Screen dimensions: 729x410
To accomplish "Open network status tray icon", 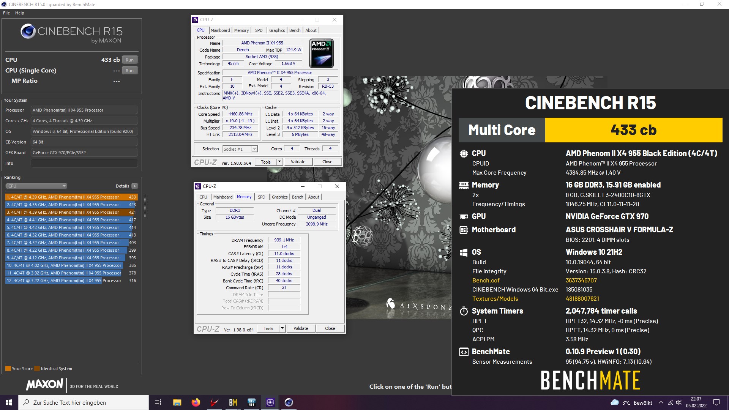I will coord(671,403).
